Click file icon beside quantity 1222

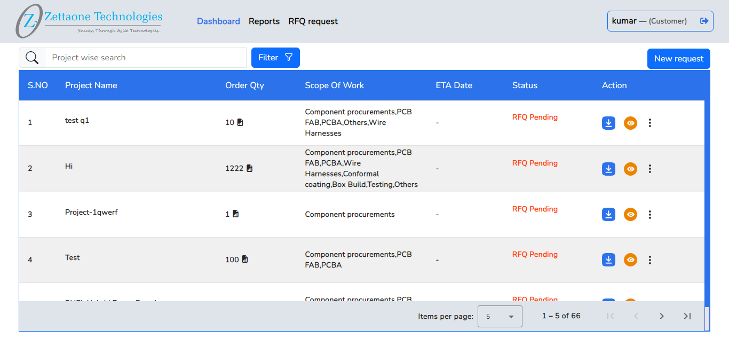pos(249,168)
